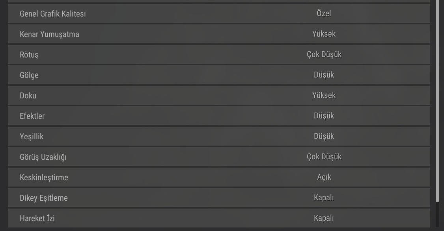Select the Kenar Yumuşatma label text
Viewport: 444px width, 231px height.
(x=49, y=34)
